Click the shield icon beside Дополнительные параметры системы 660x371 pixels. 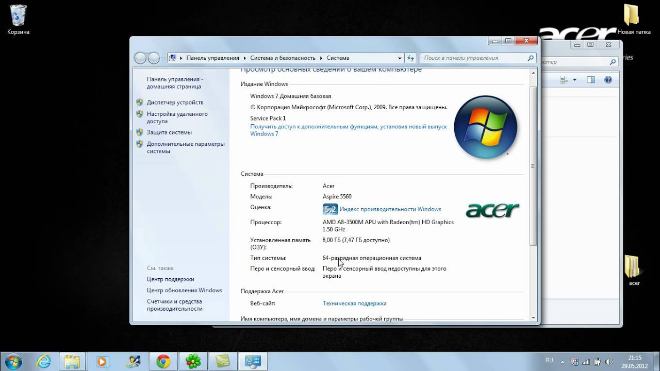click(140, 144)
